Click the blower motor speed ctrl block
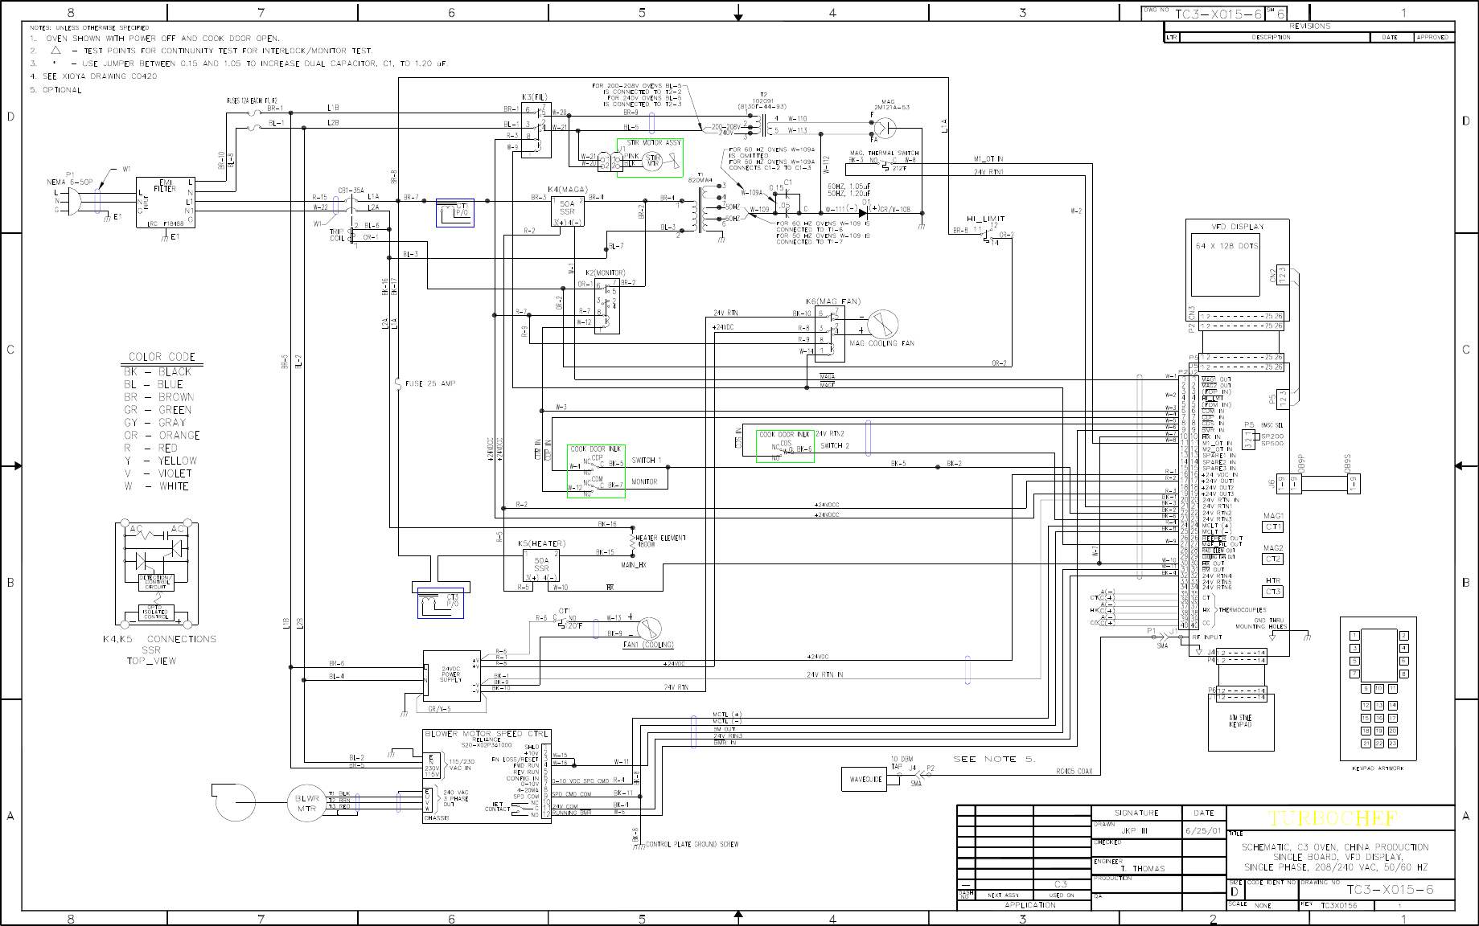 point(487,776)
